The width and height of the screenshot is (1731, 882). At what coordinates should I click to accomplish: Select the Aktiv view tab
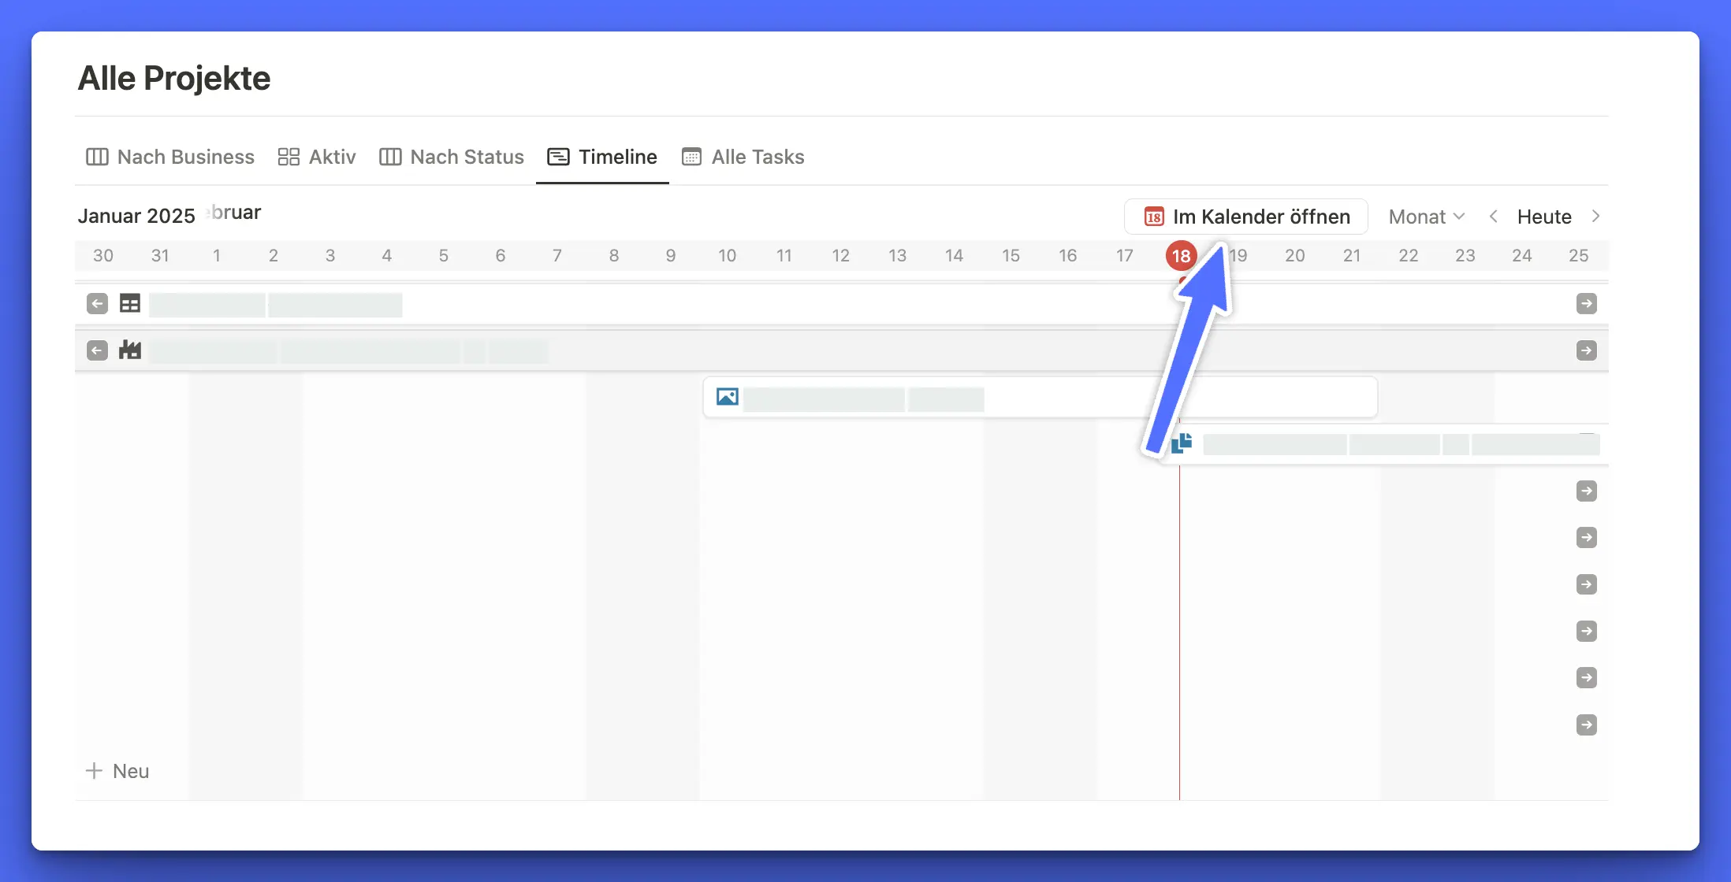click(317, 157)
